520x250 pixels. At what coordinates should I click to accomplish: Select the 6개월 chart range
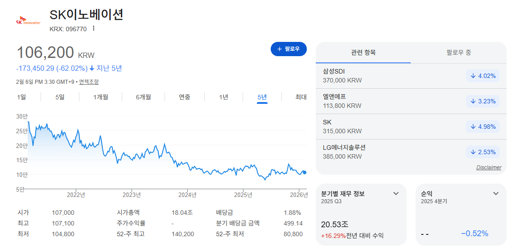(143, 97)
